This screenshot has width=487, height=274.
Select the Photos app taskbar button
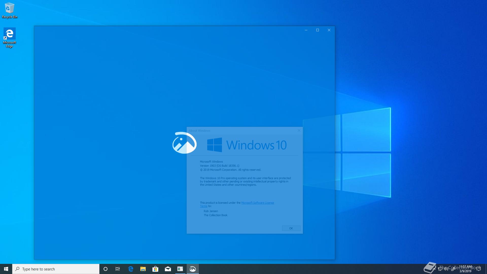coord(193,269)
